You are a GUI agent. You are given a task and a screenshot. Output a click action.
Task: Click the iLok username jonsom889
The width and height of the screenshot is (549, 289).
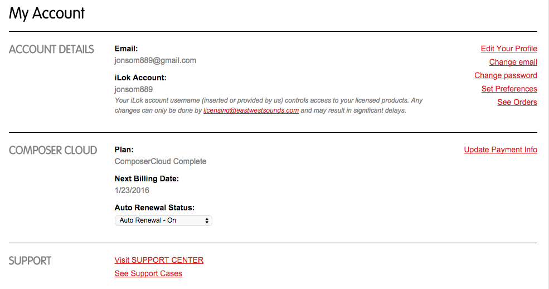coord(134,89)
